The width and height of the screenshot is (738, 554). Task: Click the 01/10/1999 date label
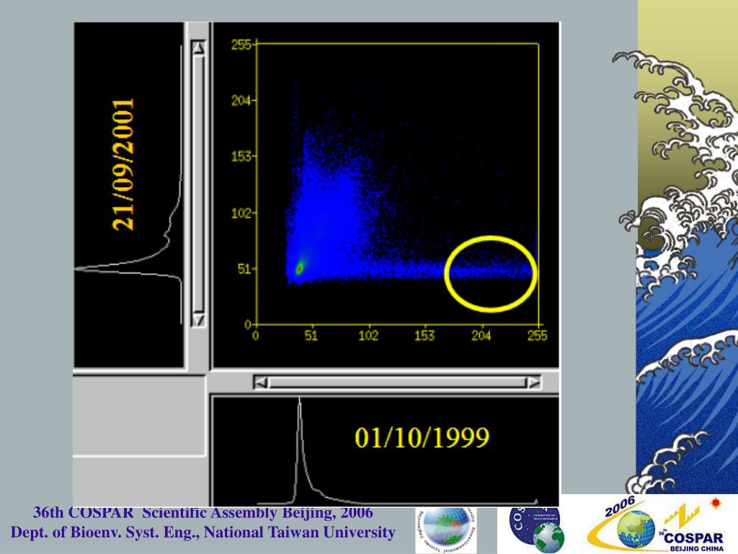tap(422, 437)
